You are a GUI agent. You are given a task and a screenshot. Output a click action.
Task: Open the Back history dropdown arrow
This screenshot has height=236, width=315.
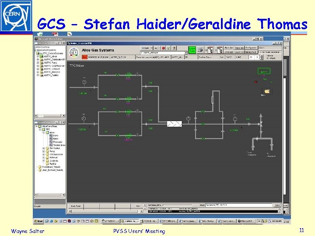[x=152, y=48]
